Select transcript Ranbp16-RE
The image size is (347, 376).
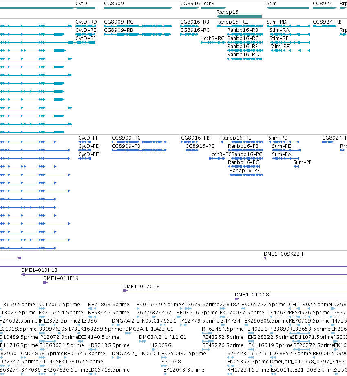tap(240, 26)
